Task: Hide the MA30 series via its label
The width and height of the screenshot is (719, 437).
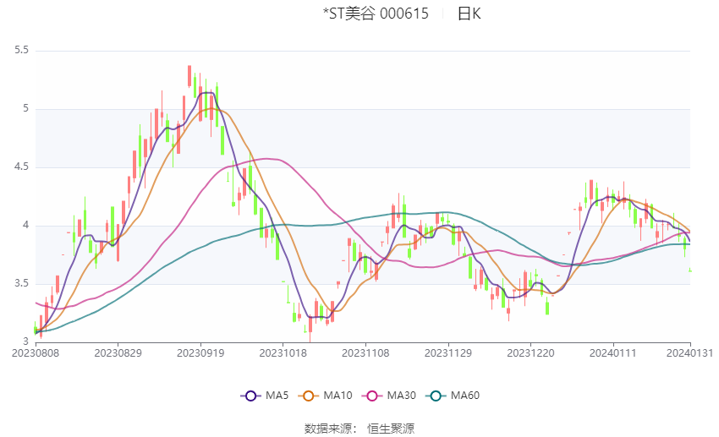Action: (x=402, y=396)
